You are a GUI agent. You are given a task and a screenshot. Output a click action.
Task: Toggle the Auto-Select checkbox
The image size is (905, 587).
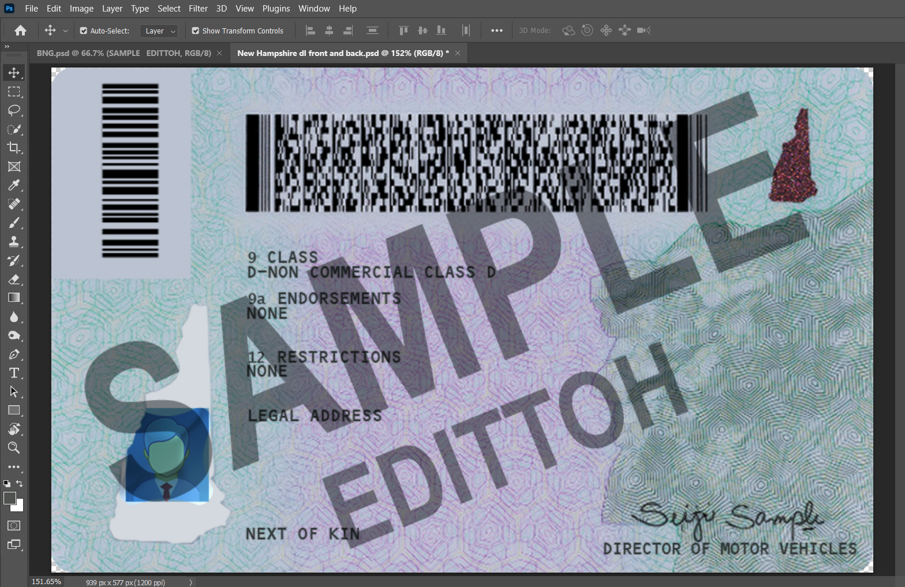[83, 31]
